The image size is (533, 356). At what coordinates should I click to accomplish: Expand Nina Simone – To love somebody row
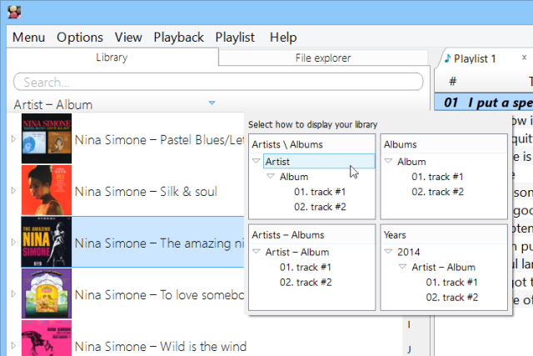13,293
